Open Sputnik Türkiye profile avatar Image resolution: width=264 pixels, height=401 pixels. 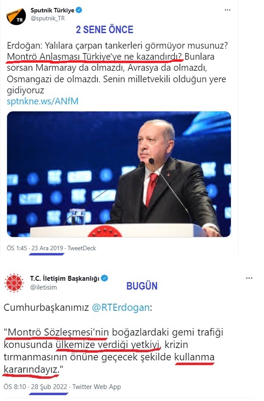pos(16,16)
